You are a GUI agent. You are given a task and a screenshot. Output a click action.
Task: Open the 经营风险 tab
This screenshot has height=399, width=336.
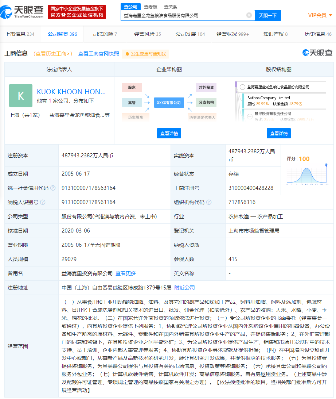[x=148, y=34]
